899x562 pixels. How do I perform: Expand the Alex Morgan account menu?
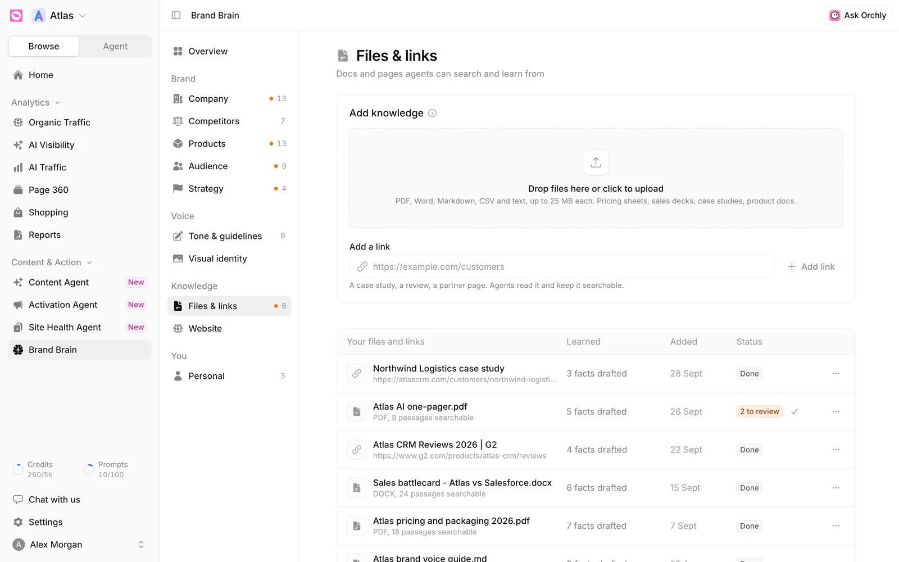[x=80, y=545]
